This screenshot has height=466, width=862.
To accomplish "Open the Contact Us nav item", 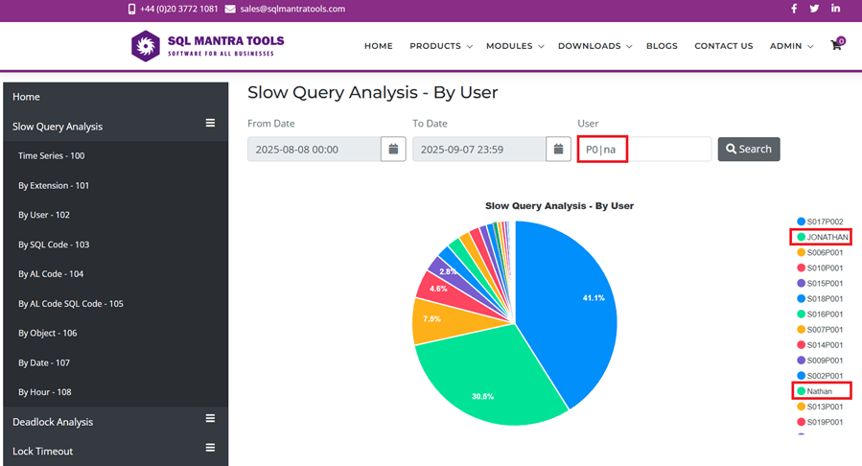I will point(724,46).
